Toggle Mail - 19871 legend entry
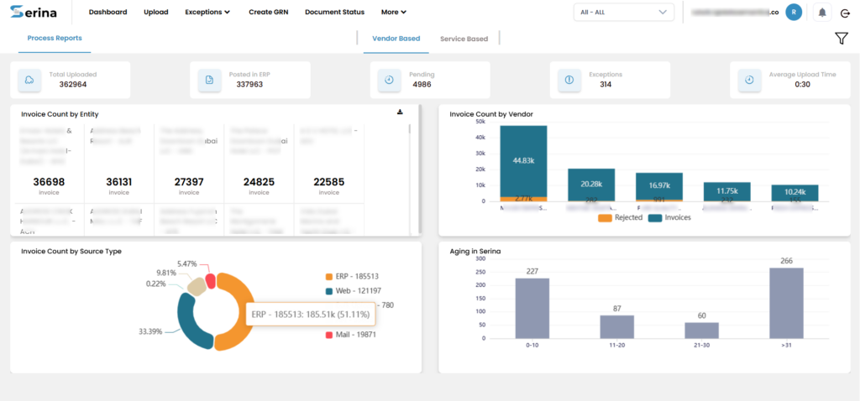 click(352, 334)
